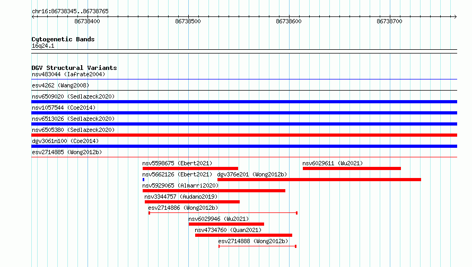The image size is (472, 267).
Task: Open variant nsv6029946 (Wu2021) label
Action: pos(218,219)
